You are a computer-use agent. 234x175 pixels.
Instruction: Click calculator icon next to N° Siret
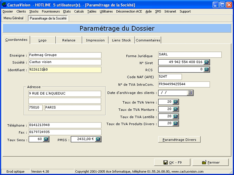pyautogui.click(x=207, y=62)
